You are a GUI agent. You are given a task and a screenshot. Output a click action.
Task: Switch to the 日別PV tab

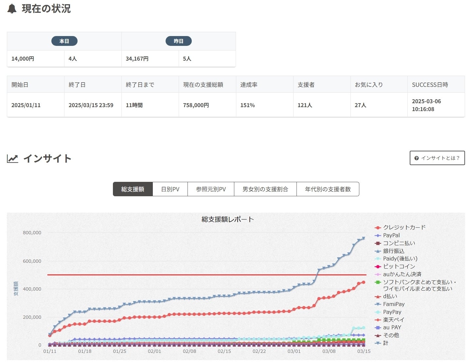[x=170, y=189]
